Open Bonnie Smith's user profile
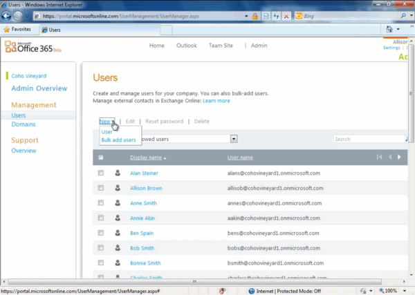The image size is (415, 295). click(145, 263)
